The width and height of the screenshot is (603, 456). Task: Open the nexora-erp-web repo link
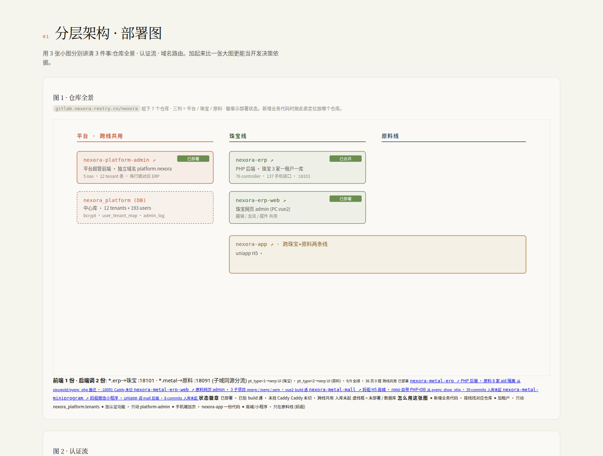click(x=261, y=200)
